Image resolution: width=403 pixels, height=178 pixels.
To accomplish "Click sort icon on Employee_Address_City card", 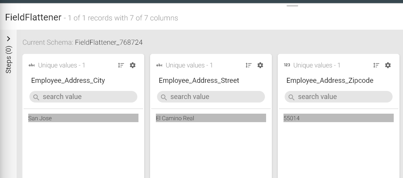I will coord(121,65).
